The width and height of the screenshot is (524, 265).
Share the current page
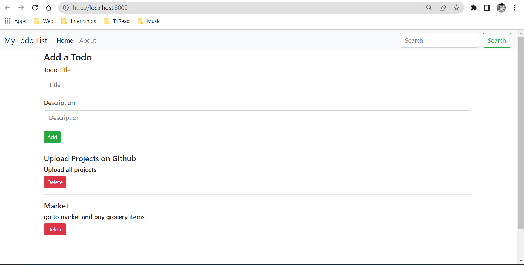[443, 8]
